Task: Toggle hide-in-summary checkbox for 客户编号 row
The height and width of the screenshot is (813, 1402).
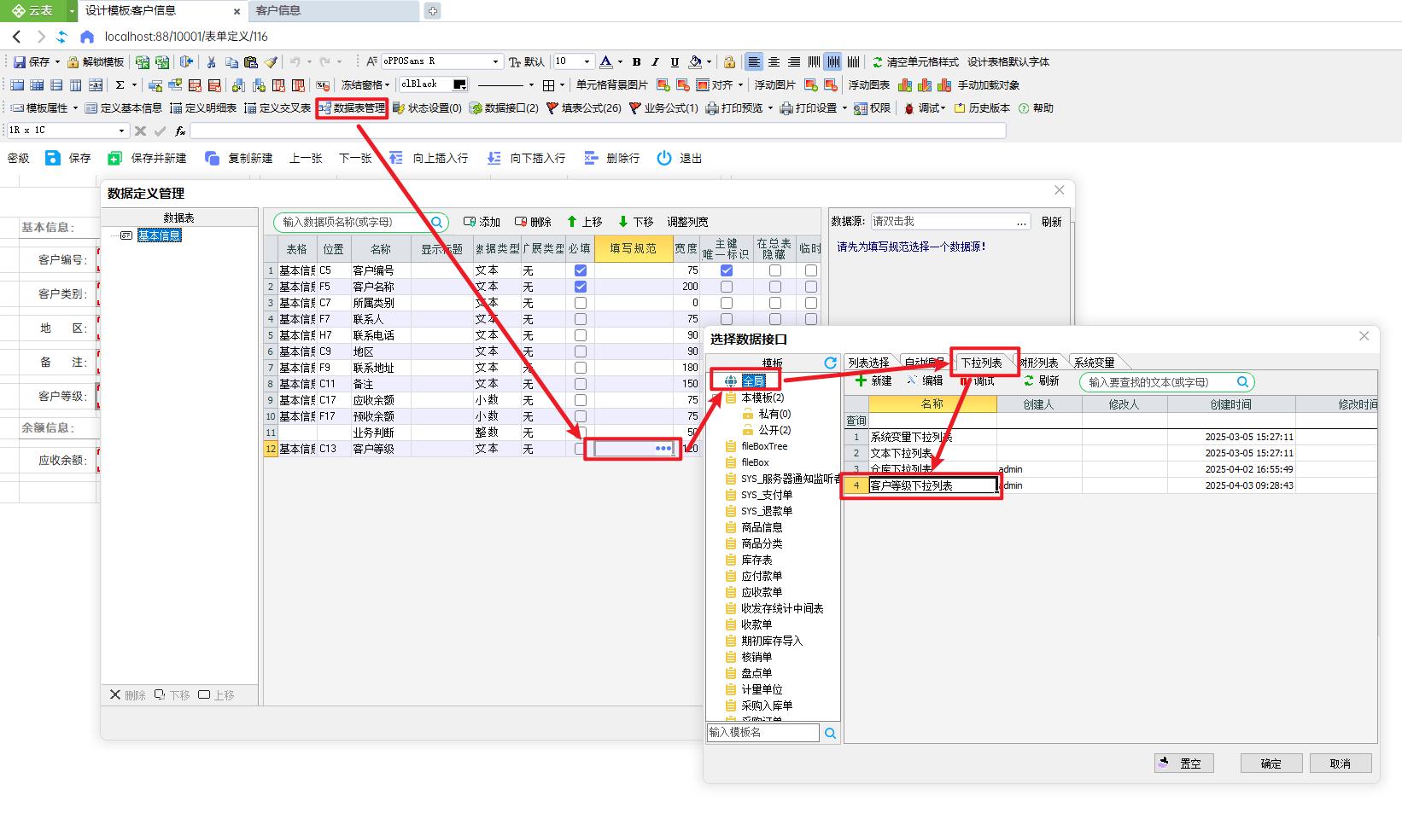Action: (775, 270)
